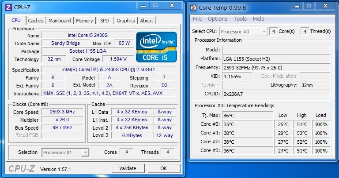Click the Level 3 associativity 12-way
Image resolution: width=339 pixels, height=178 pixels.
(x=165, y=135)
